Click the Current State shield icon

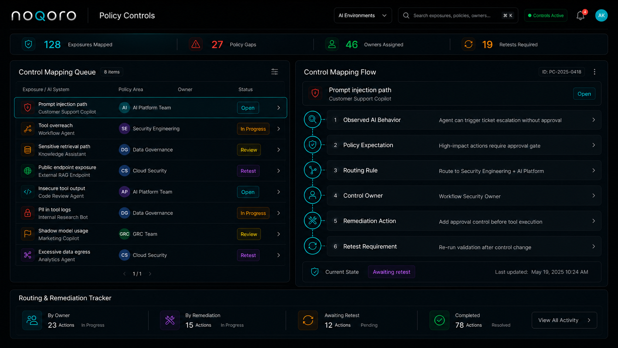point(315,272)
